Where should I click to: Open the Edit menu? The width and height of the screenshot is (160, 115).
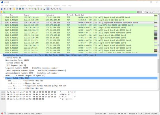tap(7, 6)
